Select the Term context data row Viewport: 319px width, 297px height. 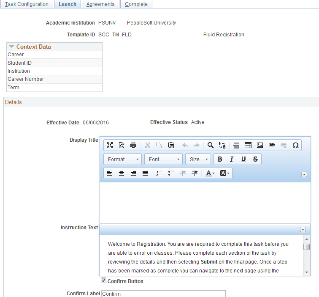click(x=54, y=88)
